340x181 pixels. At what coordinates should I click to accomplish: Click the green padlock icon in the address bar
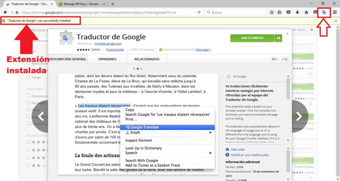pos(17,12)
